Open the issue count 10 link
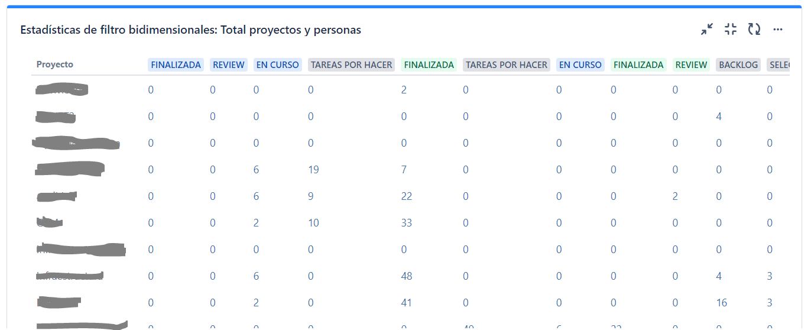Viewport: 811px width, 330px height. point(313,223)
